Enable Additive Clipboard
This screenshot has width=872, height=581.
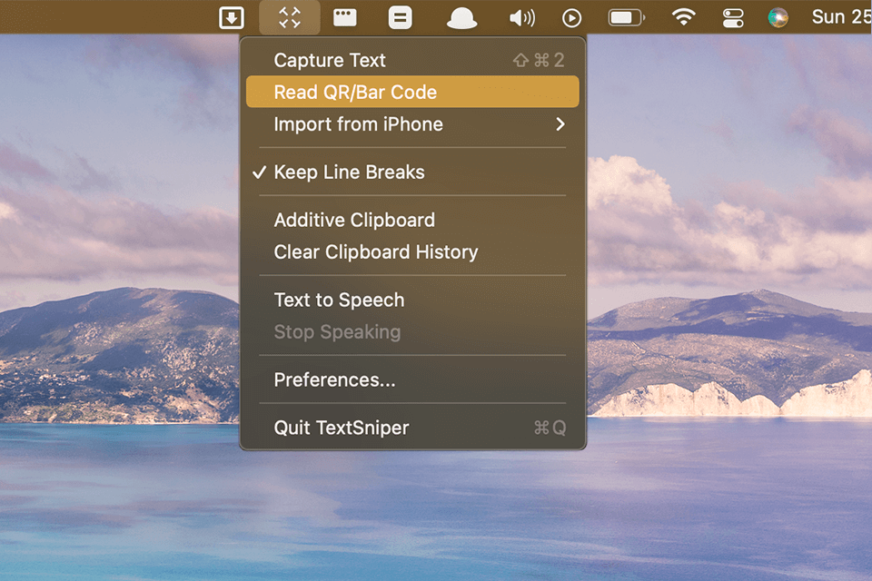point(412,221)
